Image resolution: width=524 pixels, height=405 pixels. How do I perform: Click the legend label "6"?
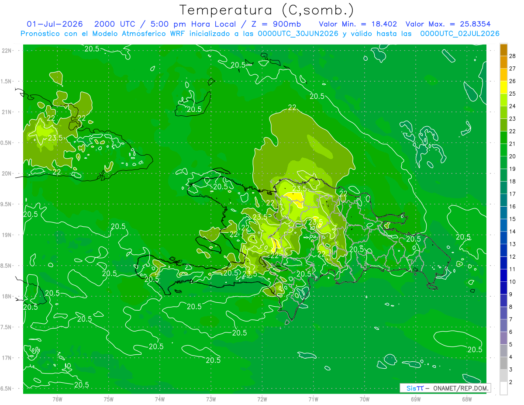pyautogui.click(x=511, y=332)
